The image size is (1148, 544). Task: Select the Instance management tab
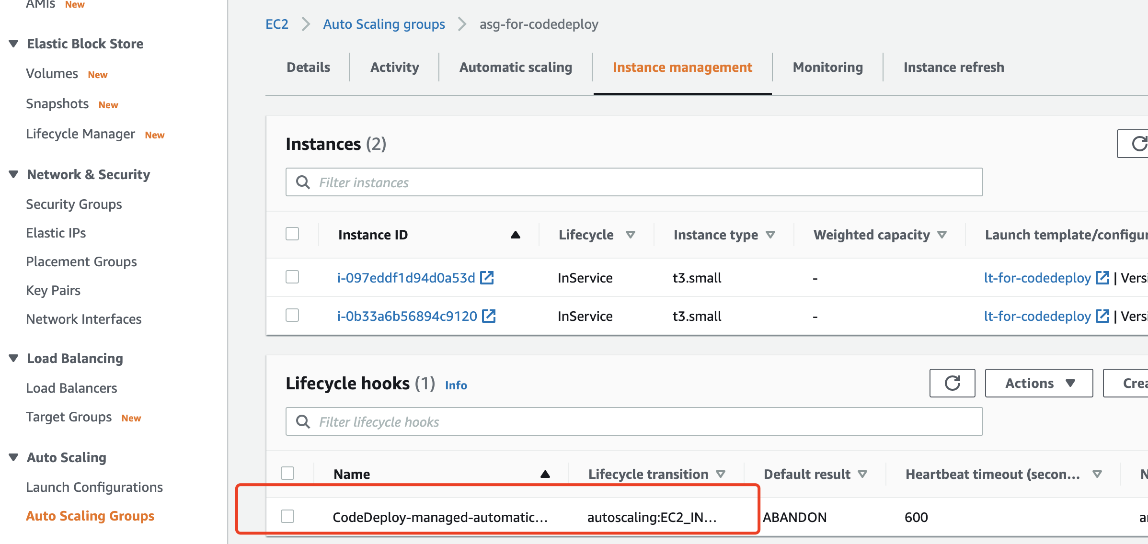coord(682,67)
